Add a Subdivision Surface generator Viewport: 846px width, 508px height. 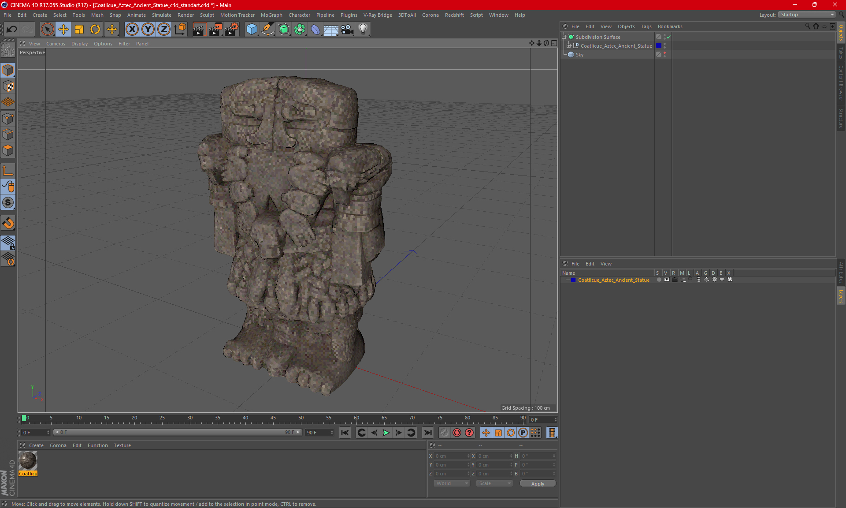[284, 30]
